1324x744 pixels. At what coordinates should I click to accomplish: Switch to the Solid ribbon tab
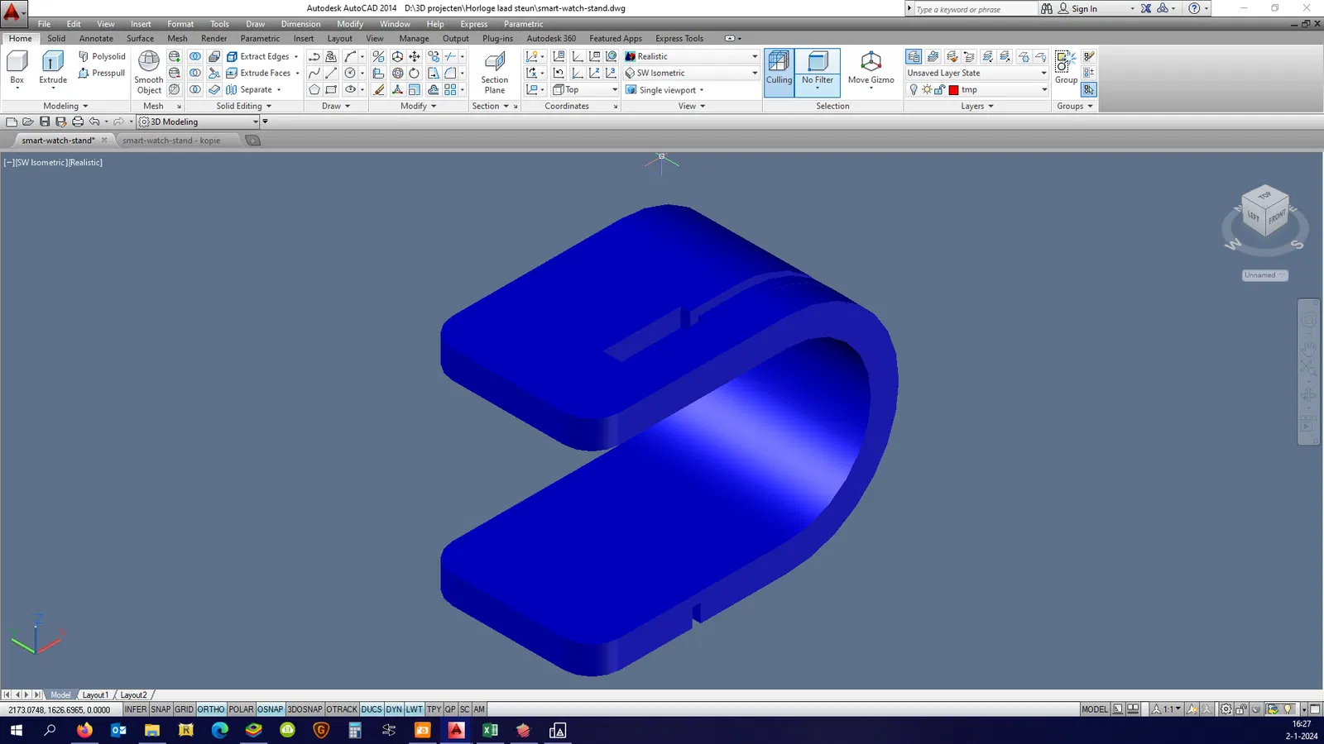click(56, 38)
